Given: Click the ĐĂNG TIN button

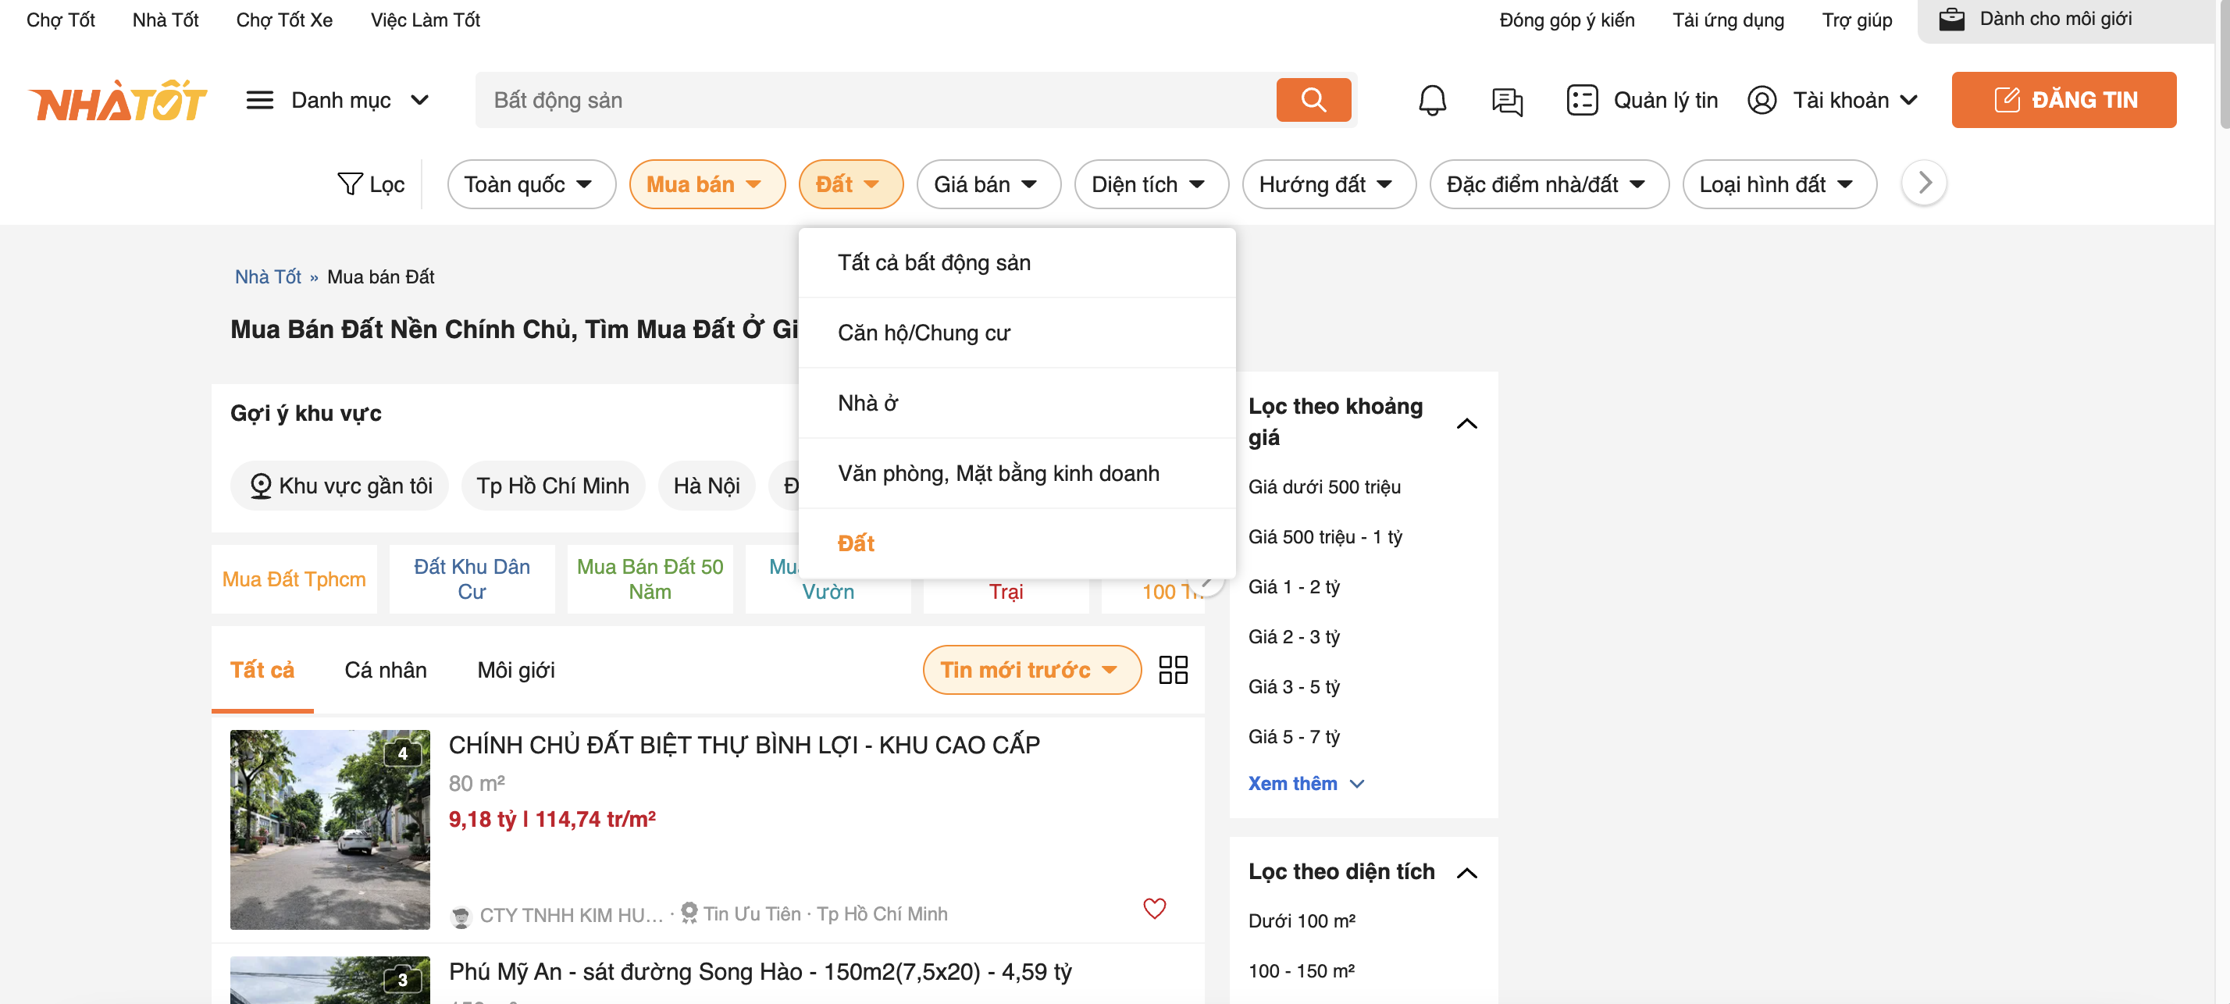Looking at the screenshot, I should click(x=2064, y=101).
